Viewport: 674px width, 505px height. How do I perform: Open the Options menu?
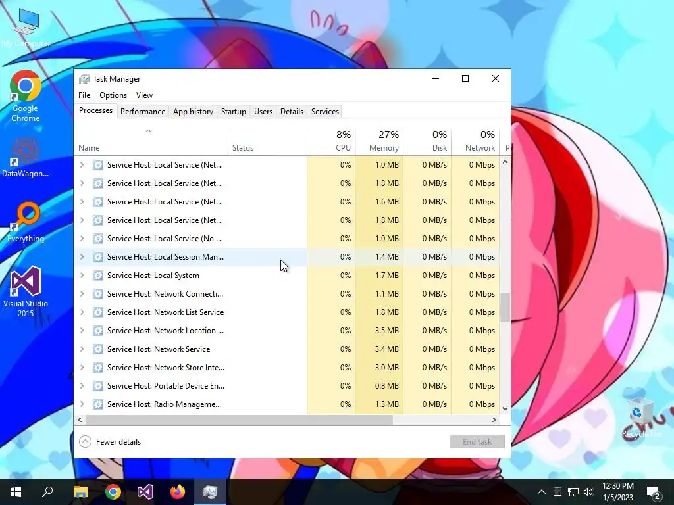click(x=113, y=95)
